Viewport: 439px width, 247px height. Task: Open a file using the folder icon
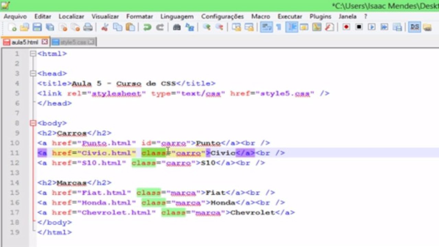click(x=24, y=27)
